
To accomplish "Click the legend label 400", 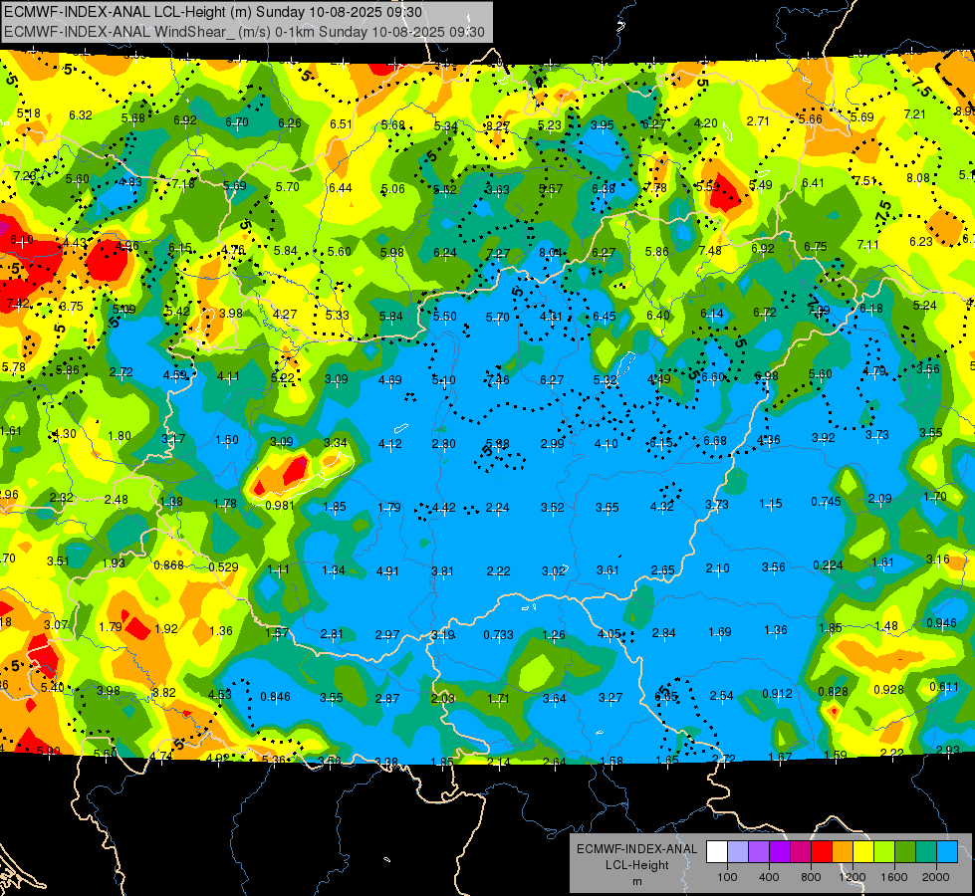I will [769, 877].
